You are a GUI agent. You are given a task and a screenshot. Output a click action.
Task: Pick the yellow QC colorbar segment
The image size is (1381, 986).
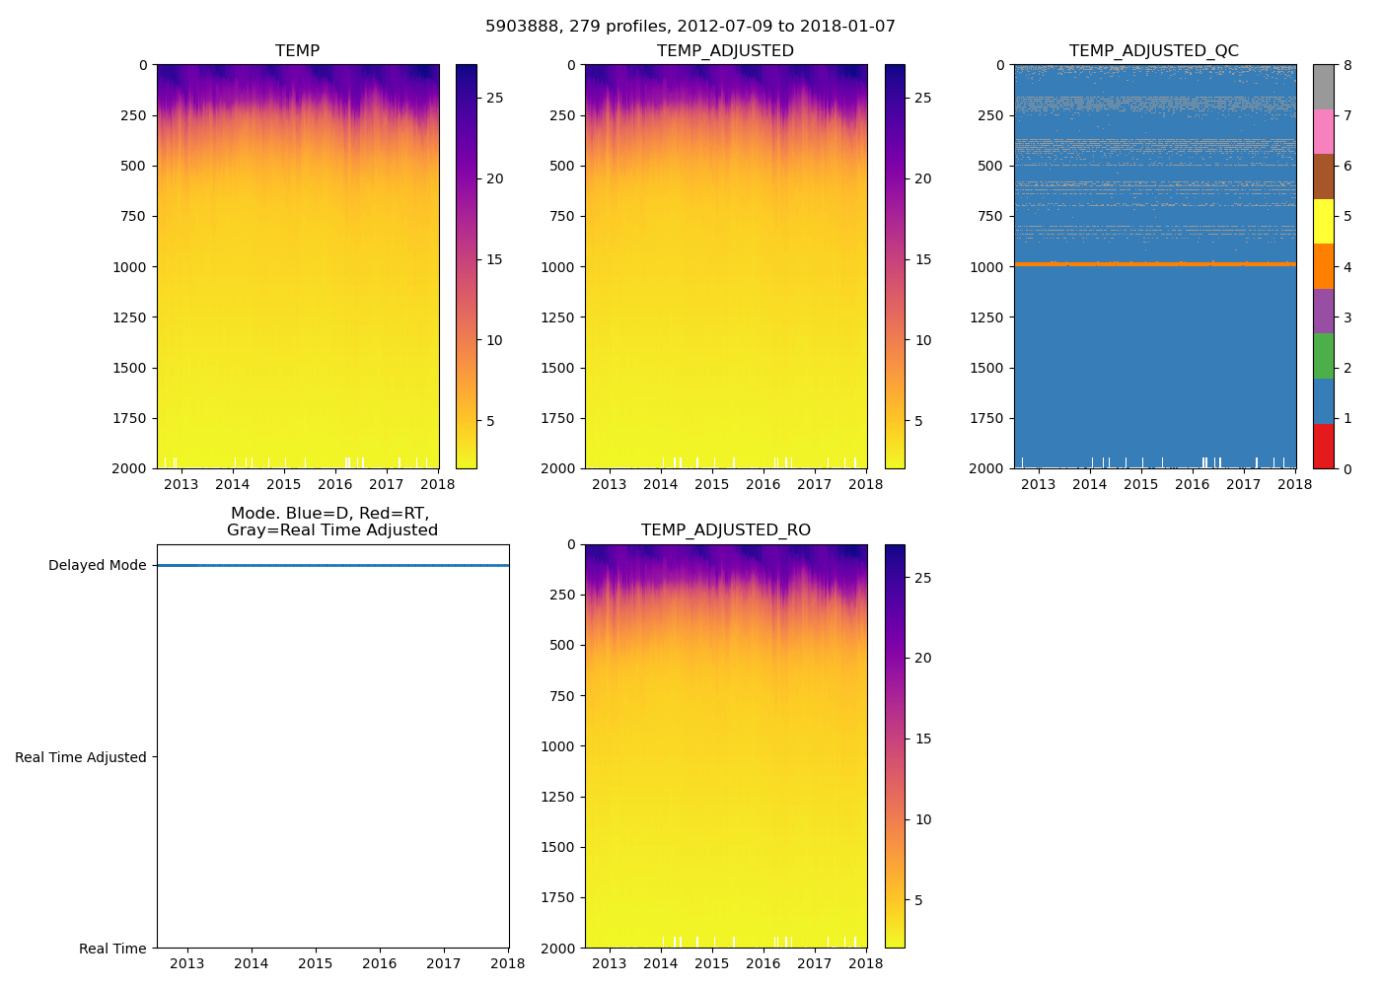click(1323, 221)
